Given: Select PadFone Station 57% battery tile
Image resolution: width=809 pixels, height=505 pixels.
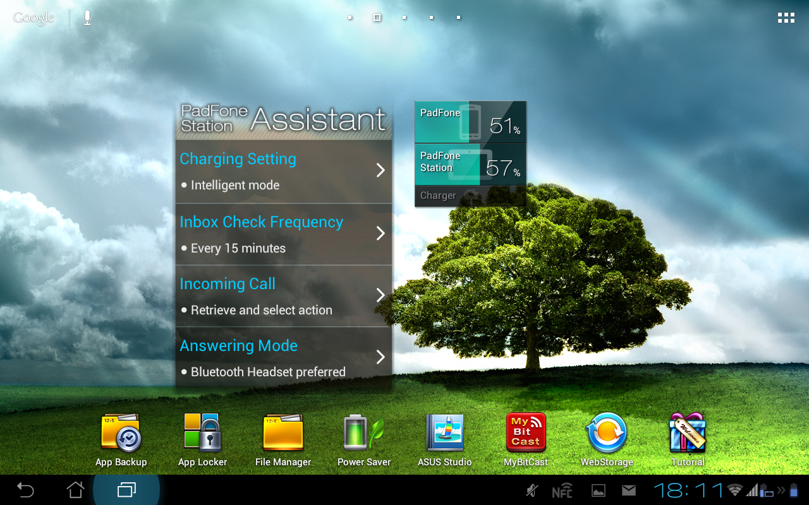Looking at the screenshot, I should [470, 165].
